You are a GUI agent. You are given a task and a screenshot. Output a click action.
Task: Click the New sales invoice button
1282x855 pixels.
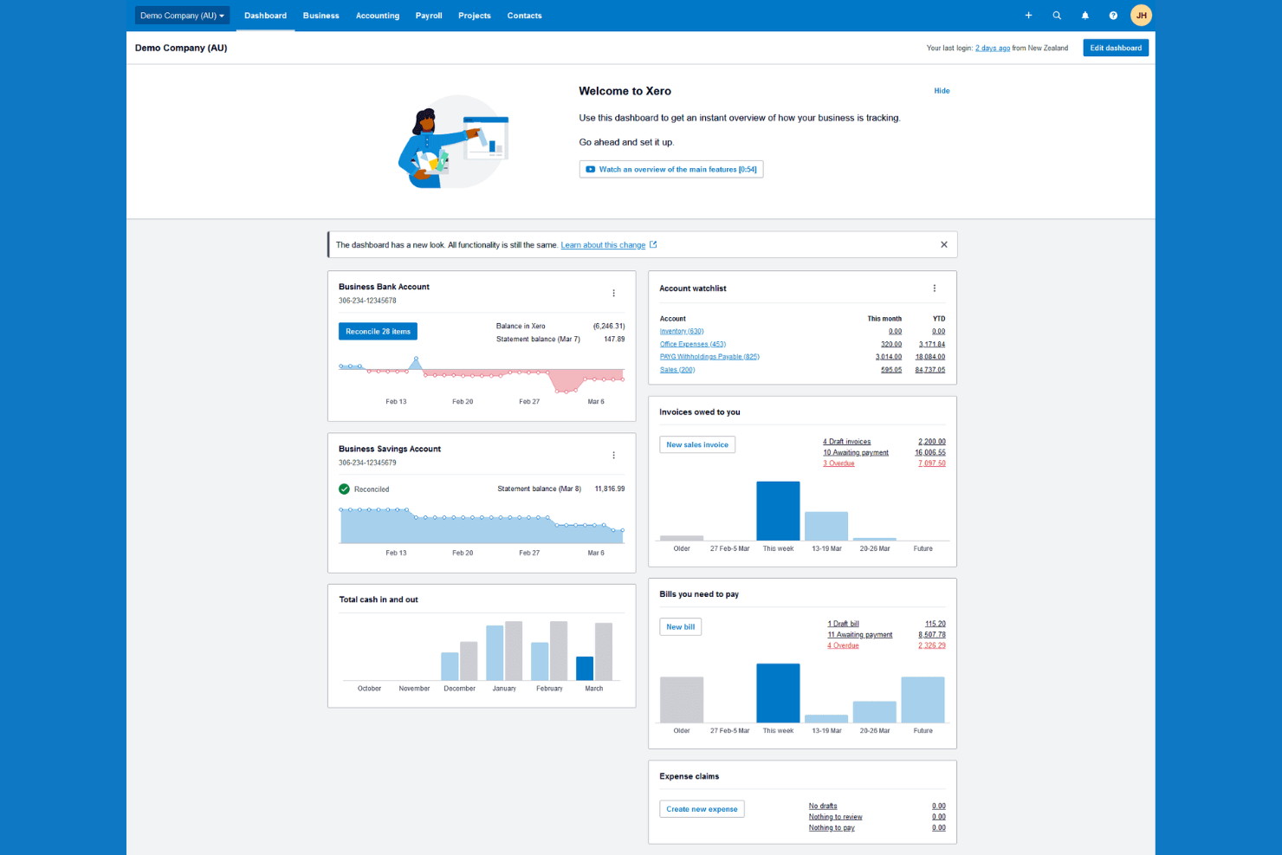tap(697, 444)
